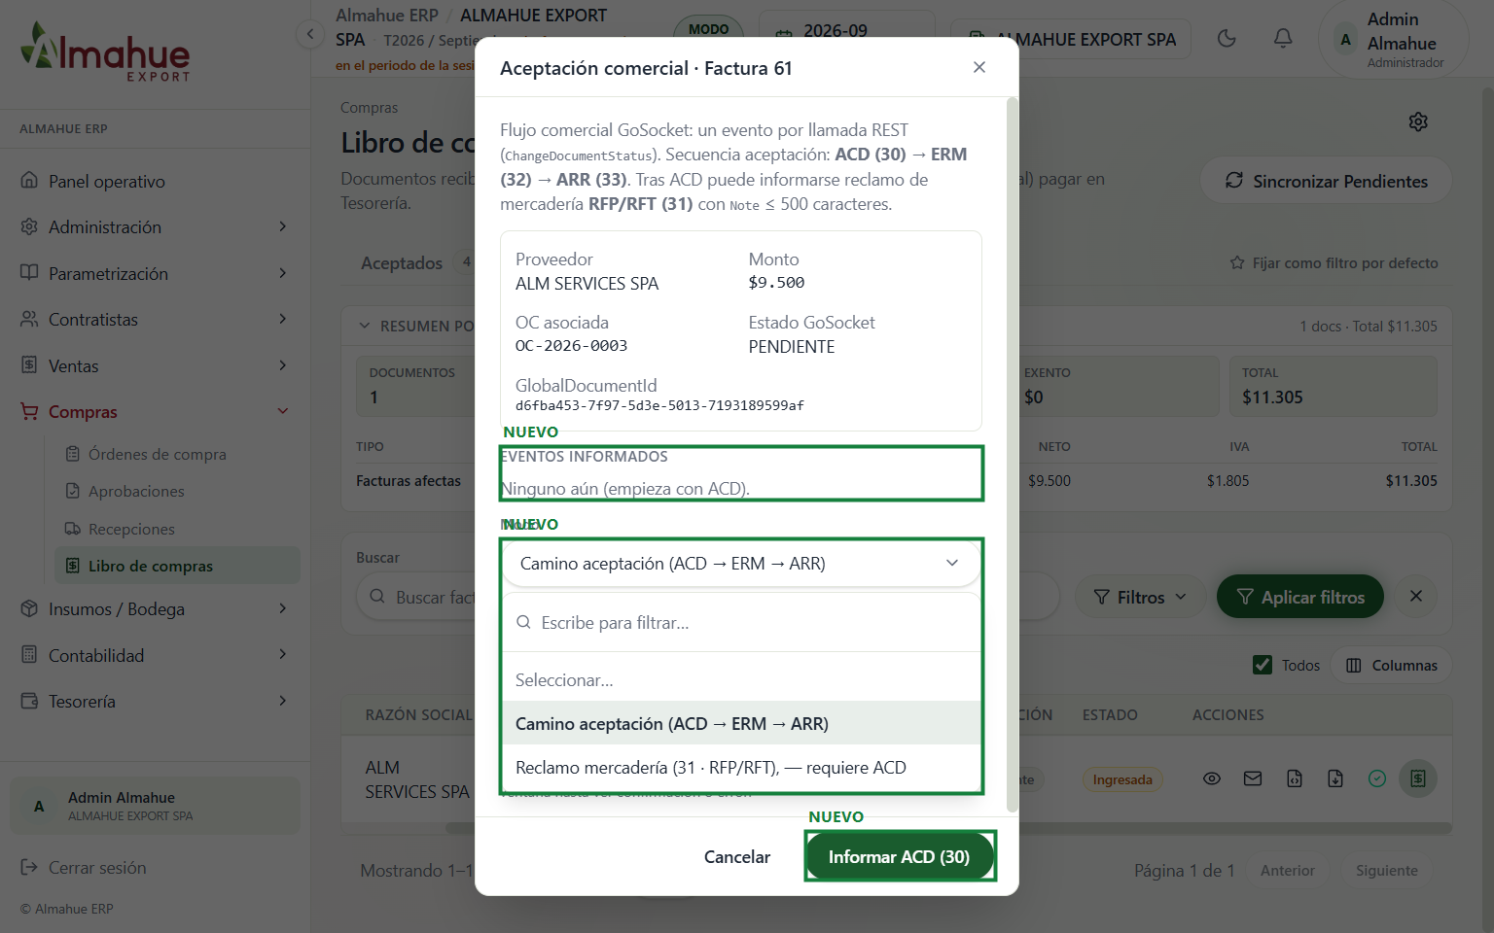Open the Camino aceptación combo box
Image resolution: width=1494 pixels, height=933 pixels.
741,564
